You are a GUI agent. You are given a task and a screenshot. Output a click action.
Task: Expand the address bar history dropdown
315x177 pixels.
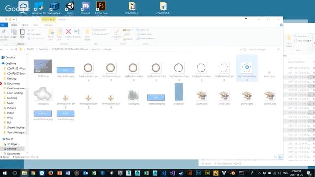coord(241,49)
